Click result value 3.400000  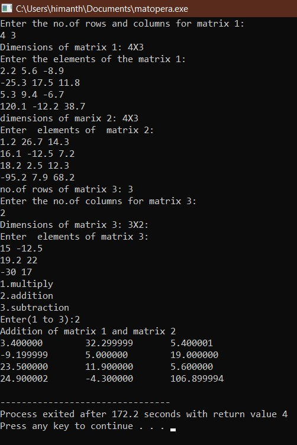pyautogui.click(x=21, y=343)
